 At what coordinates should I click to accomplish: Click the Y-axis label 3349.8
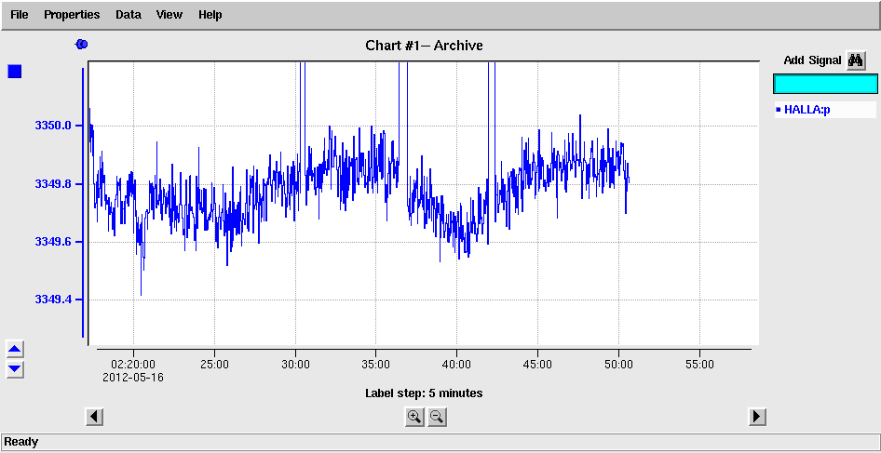click(x=53, y=184)
